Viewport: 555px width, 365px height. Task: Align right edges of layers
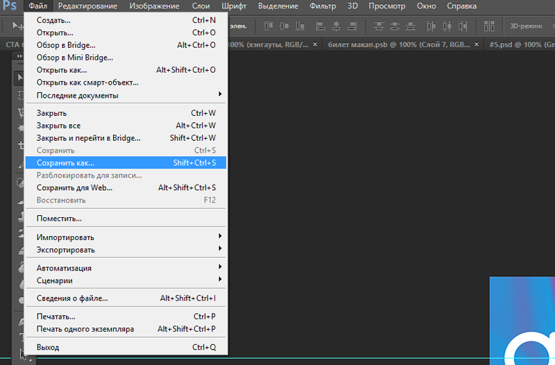(352, 26)
